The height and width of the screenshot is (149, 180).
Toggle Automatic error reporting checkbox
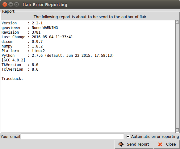click(128, 136)
